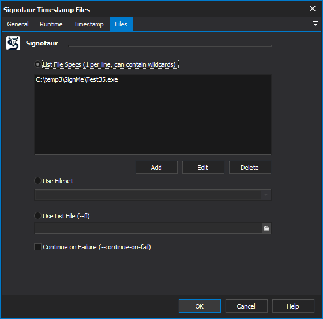Open the Fileset dropdown arrow
Viewport: 323px width, 319px height.
pos(266,195)
